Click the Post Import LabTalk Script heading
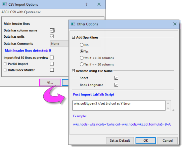 click(94, 94)
